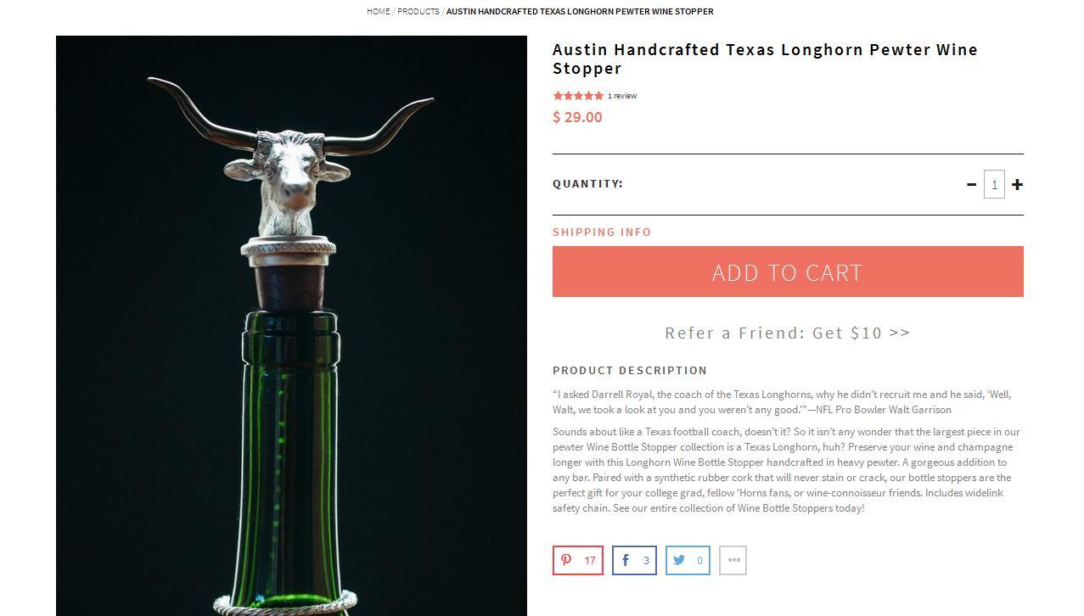Click the five-star rating icons

578,96
